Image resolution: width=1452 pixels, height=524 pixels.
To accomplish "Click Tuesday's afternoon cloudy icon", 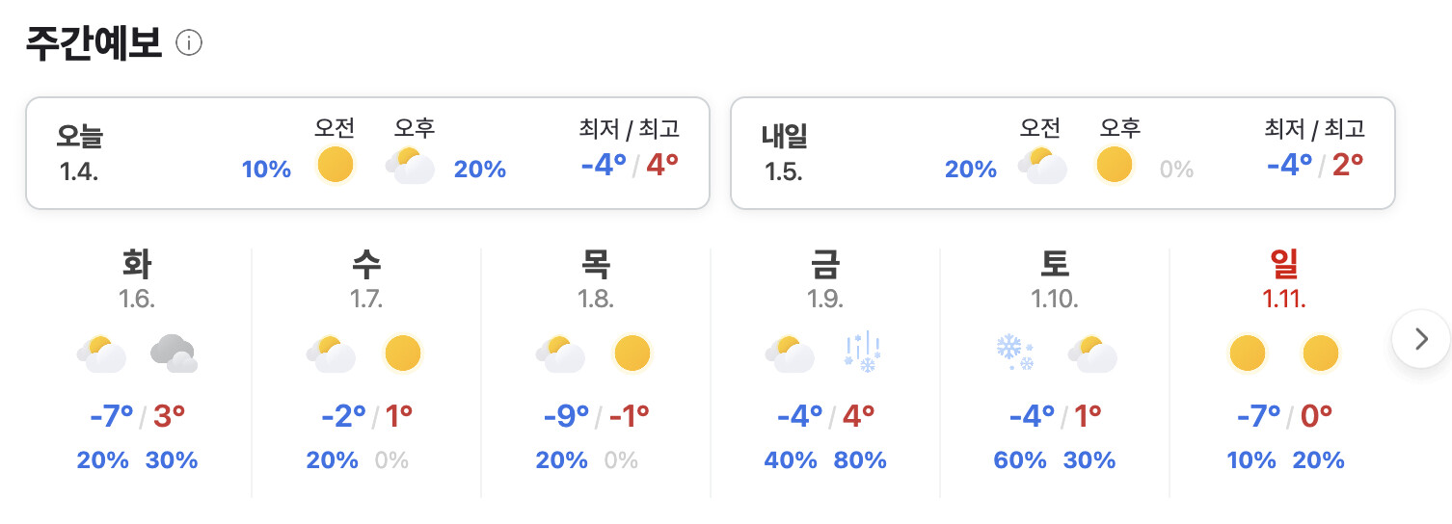I will [174, 354].
